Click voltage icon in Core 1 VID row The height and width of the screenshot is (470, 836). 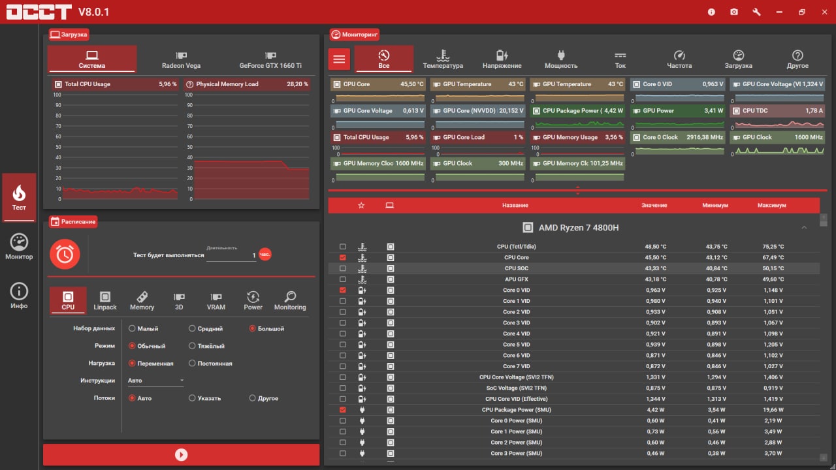(362, 301)
